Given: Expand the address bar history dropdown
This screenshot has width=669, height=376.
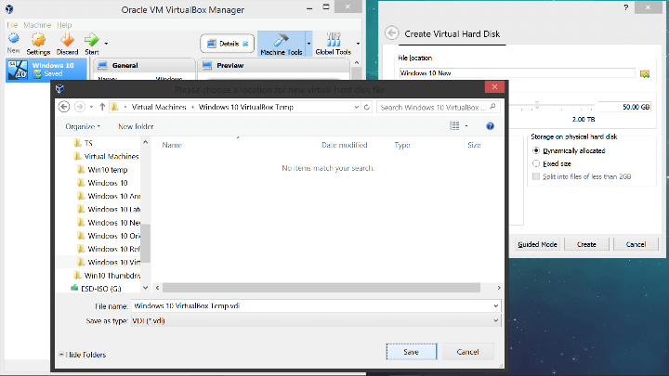Looking at the screenshot, I should click(357, 107).
